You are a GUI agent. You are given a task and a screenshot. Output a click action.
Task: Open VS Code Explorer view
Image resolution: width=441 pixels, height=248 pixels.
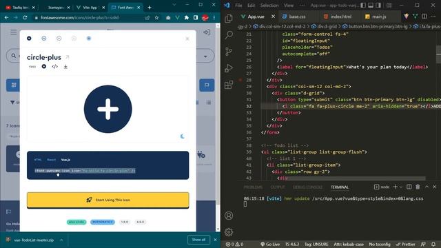pyautogui.click(x=229, y=19)
